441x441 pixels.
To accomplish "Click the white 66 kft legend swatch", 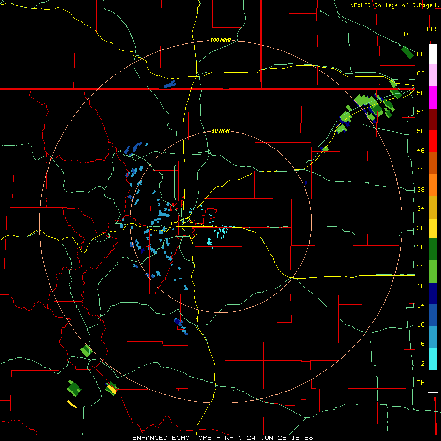I will [x=433, y=54].
